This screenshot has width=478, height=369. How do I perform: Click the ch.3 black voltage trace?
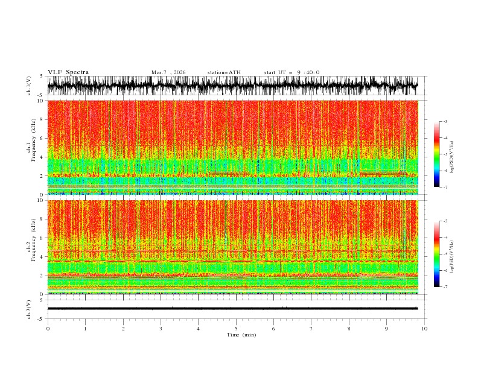point(232,309)
